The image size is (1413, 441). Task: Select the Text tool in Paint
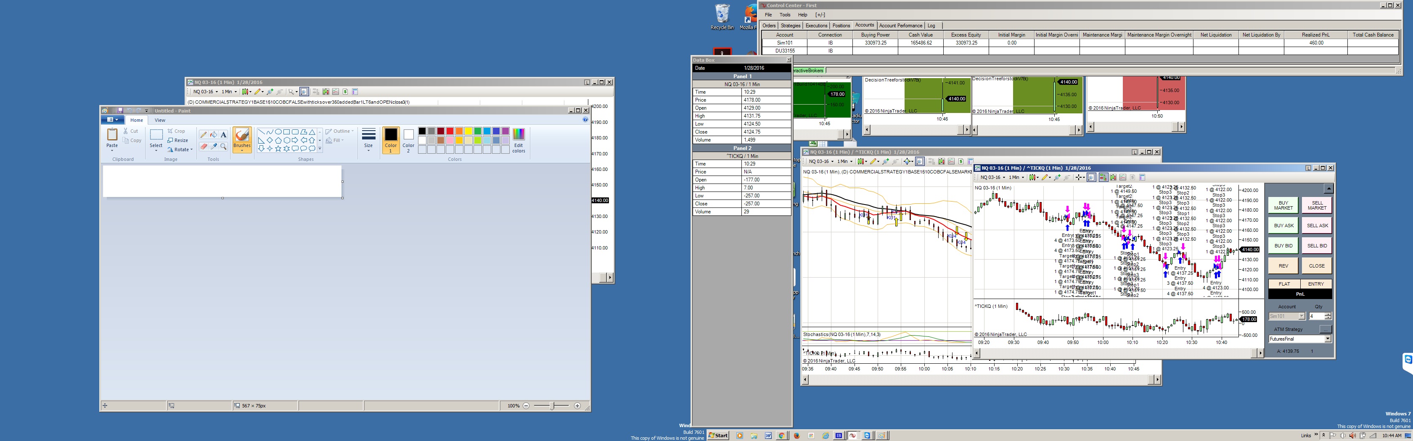pos(223,135)
